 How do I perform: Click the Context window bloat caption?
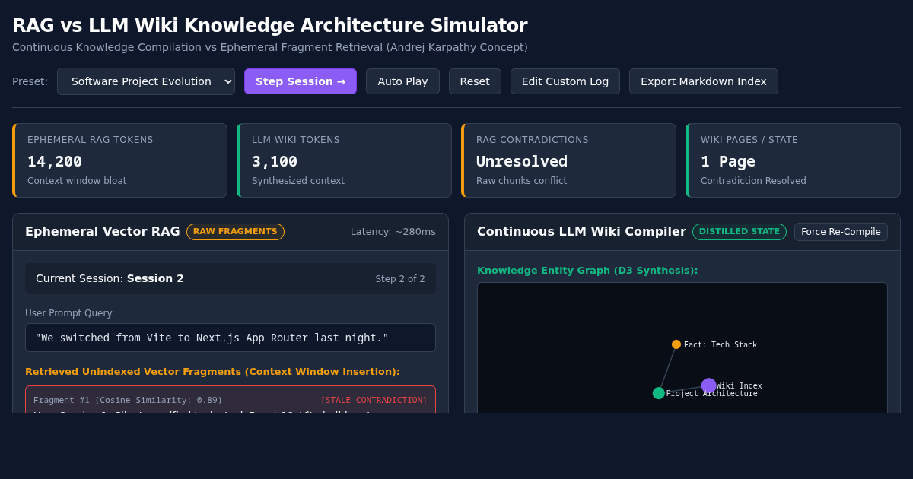coord(77,181)
